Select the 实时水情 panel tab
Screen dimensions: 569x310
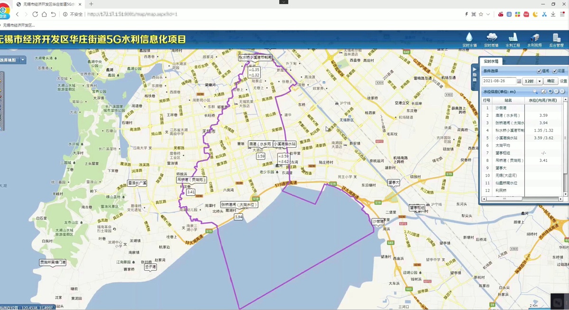point(491,61)
